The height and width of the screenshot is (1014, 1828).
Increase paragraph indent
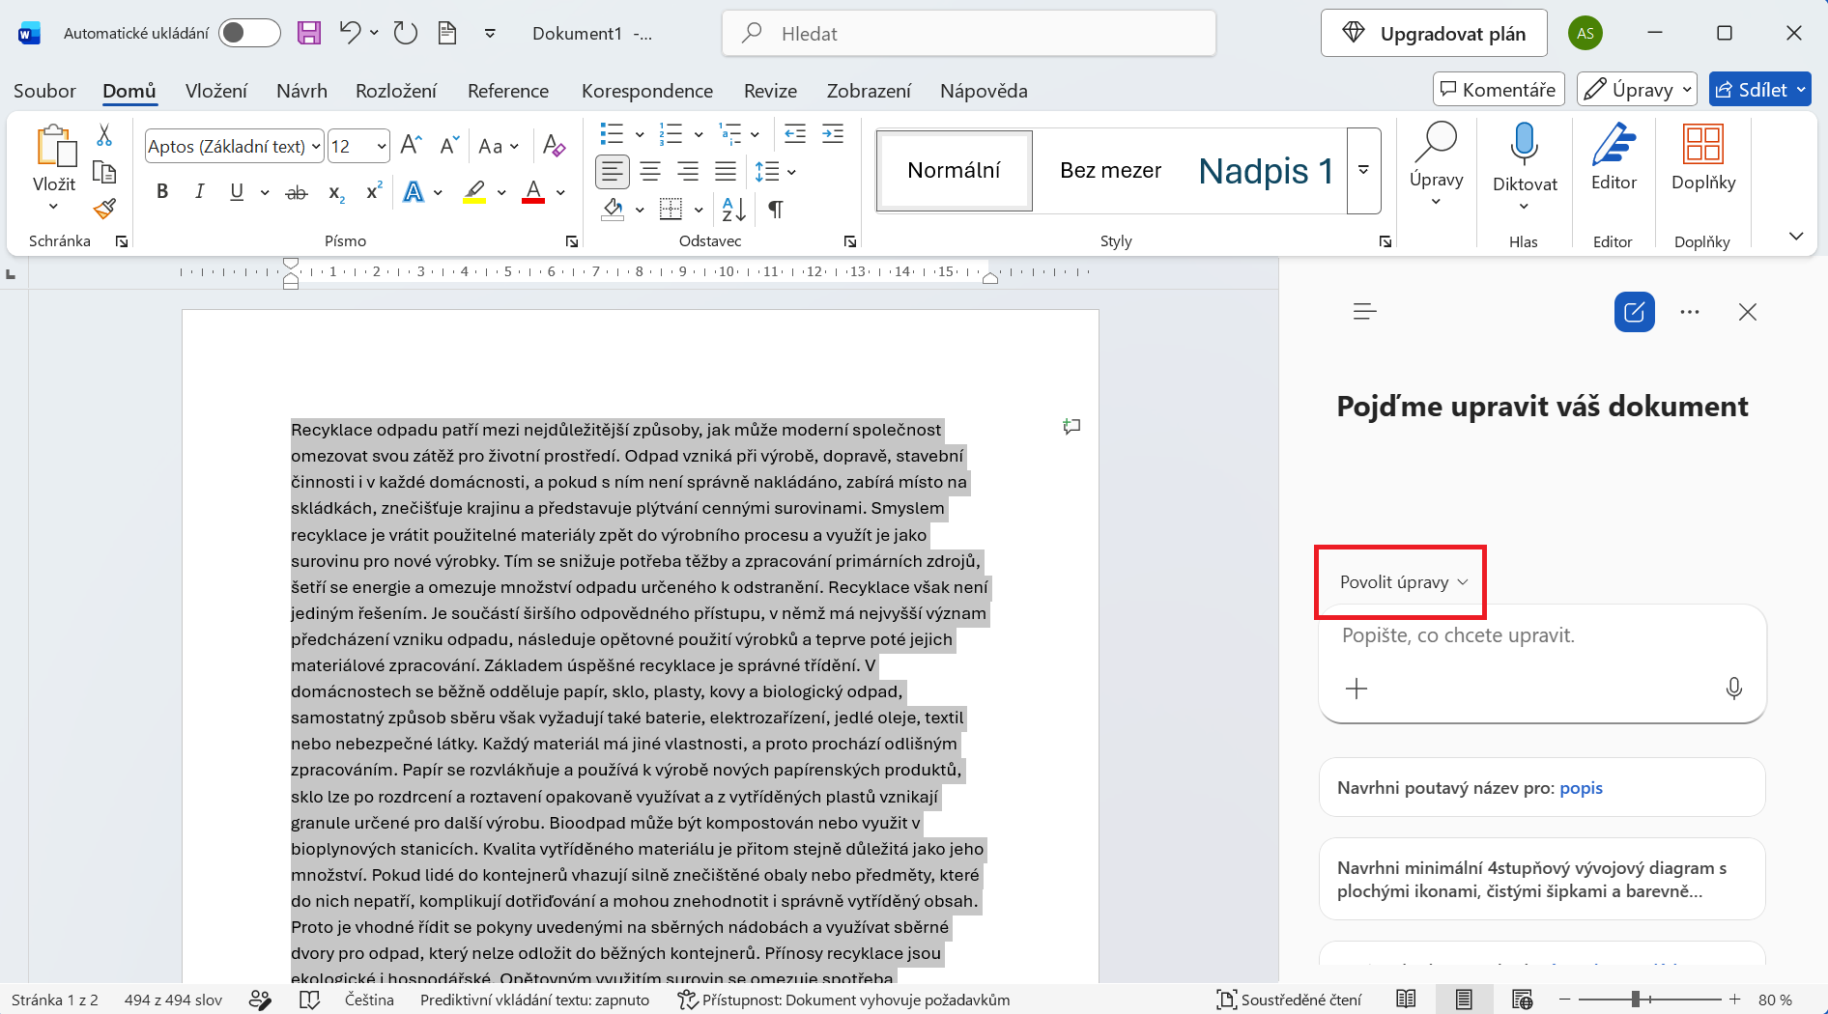833,134
